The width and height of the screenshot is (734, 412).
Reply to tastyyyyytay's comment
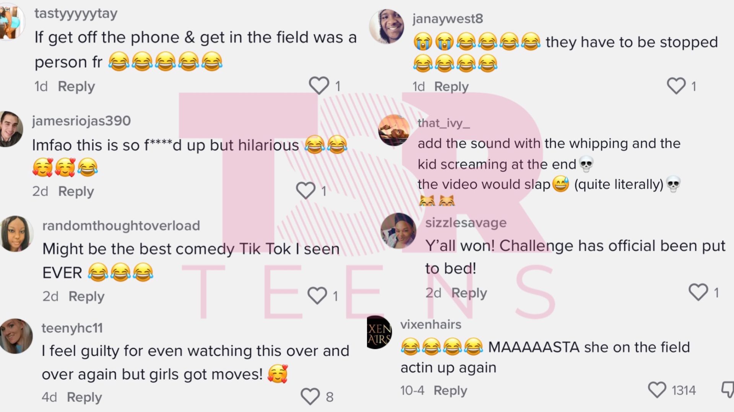pos(76,86)
